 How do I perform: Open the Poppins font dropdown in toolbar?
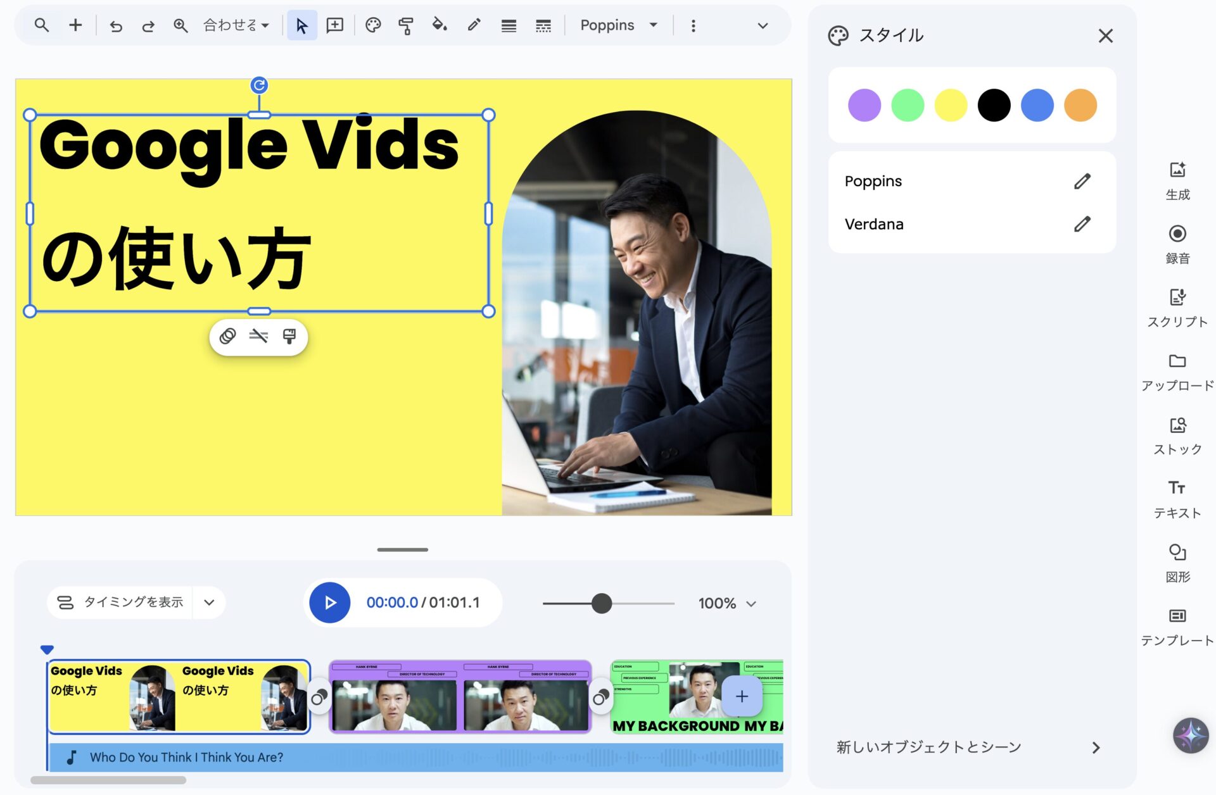(618, 25)
